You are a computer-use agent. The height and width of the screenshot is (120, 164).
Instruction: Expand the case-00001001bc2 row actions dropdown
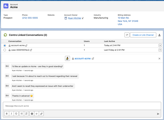point(160,50)
